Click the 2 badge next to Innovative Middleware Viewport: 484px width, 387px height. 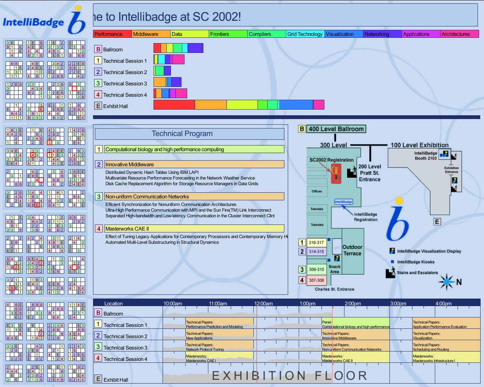pyautogui.click(x=99, y=164)
